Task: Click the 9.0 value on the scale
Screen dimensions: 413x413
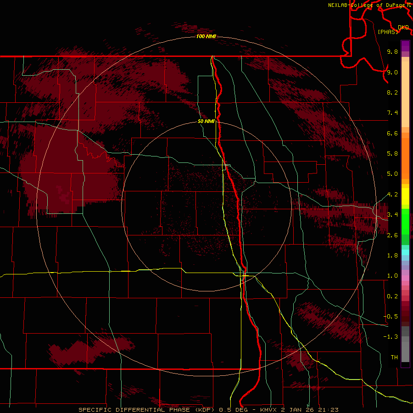Action: [392, 72]
